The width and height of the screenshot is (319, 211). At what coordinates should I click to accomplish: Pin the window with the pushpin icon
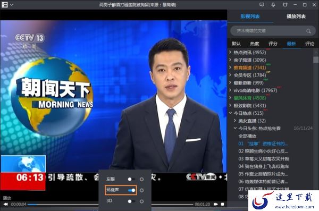pyautogui.click(x=273, y=4)
